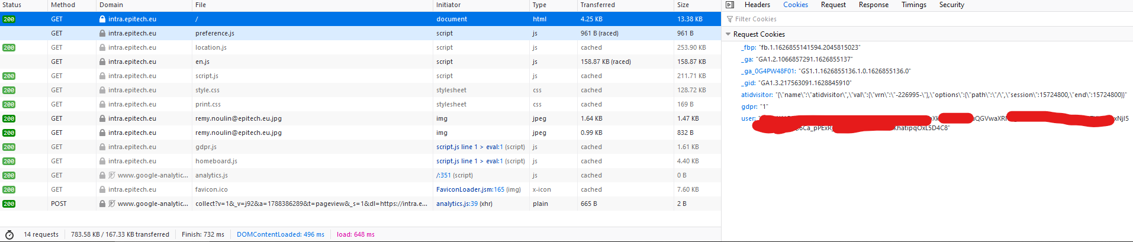Switch to the Headers tab
Viewport: 1133px width, 242px height.
pos(757,5)
